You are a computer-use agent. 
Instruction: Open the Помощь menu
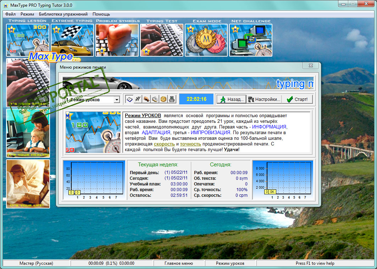click(101, 14)
